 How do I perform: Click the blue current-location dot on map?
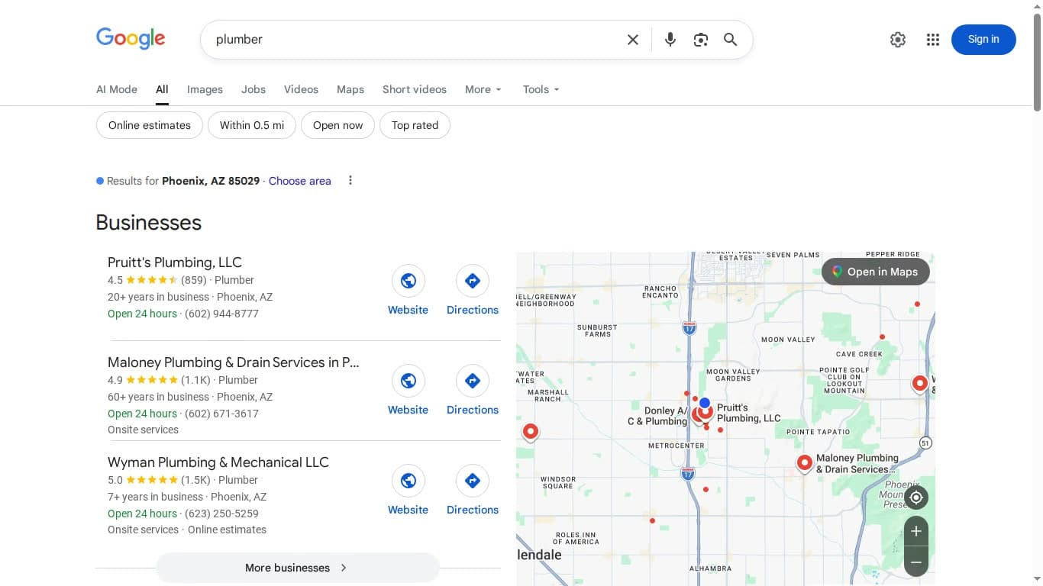pyautogui.click(x=705, y=403)
